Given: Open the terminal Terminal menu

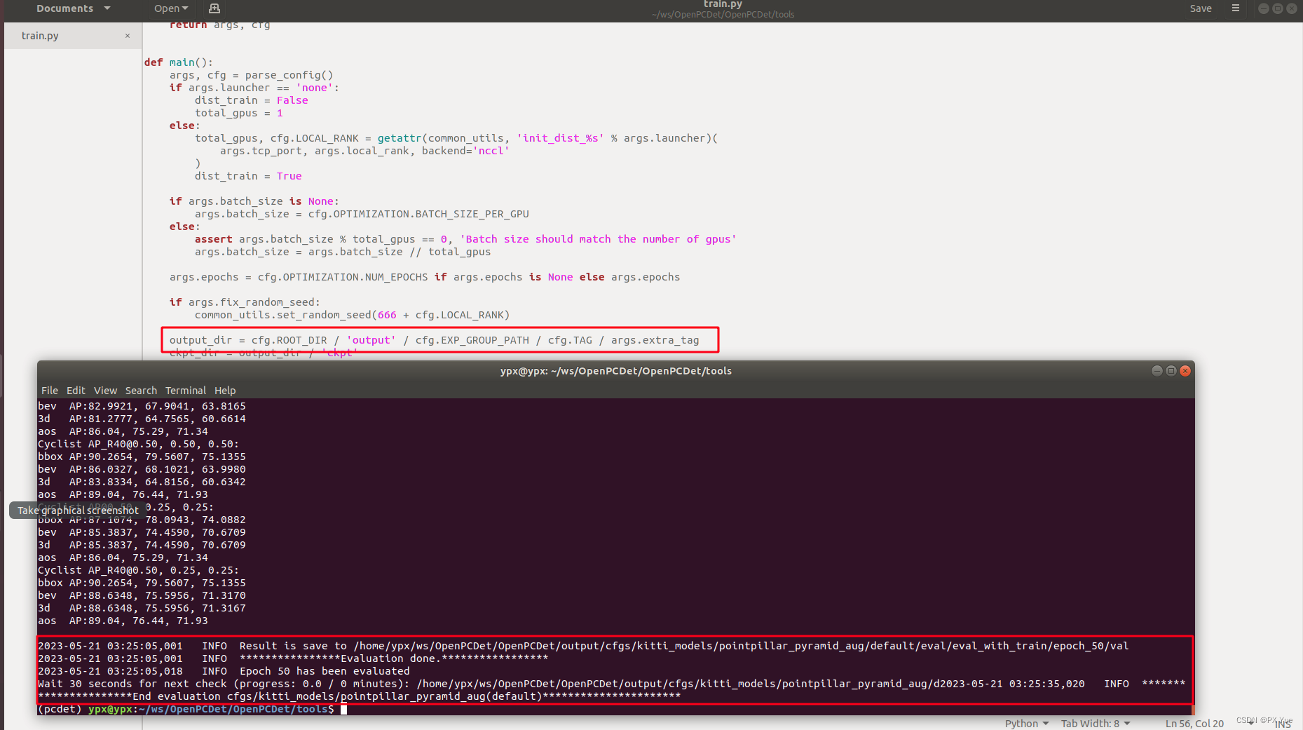Looking at the screenshot, I should click(x=186, y=391).
